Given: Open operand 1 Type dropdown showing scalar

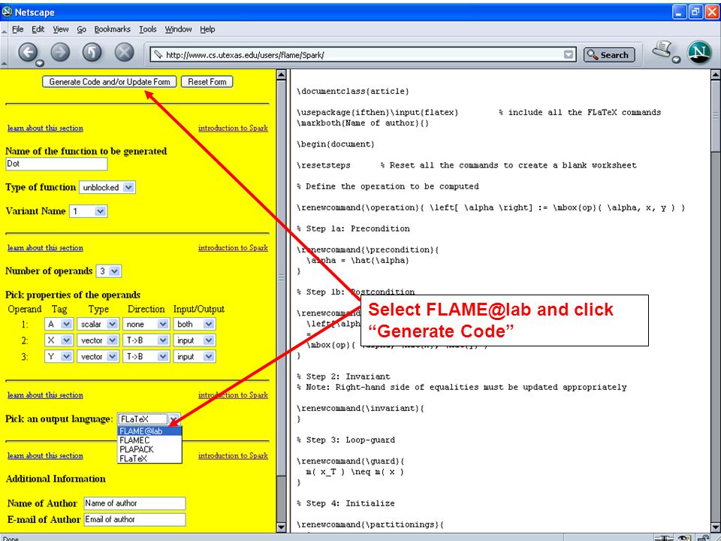Looking at the screenshot, I should pos(98,324).
